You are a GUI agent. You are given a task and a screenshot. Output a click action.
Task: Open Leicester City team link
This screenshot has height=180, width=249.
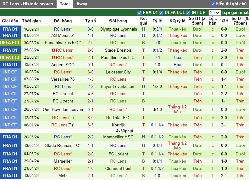coord(118,72)
